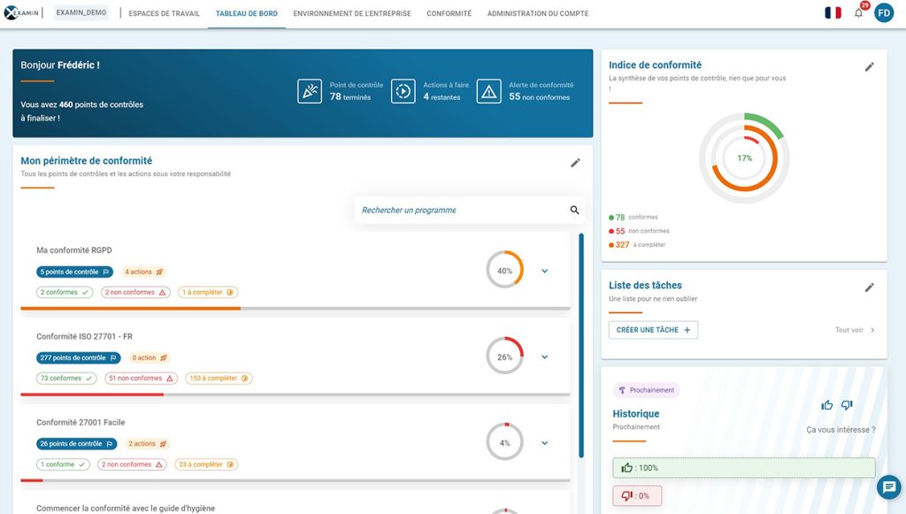
Task: Open the FD profile avatar menu
Action: click(884, 13)
